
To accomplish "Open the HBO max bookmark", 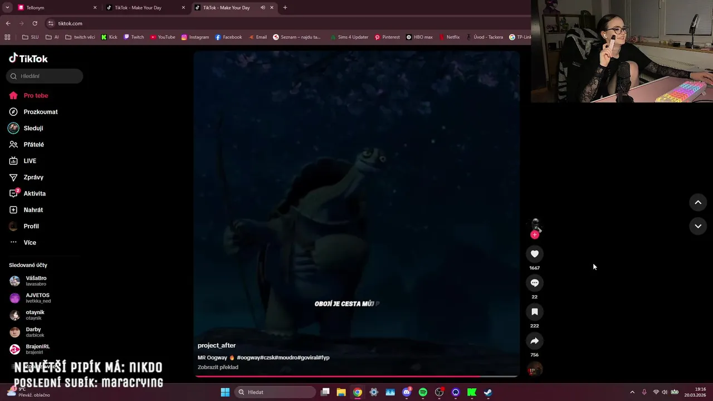I will pos(419,37).
